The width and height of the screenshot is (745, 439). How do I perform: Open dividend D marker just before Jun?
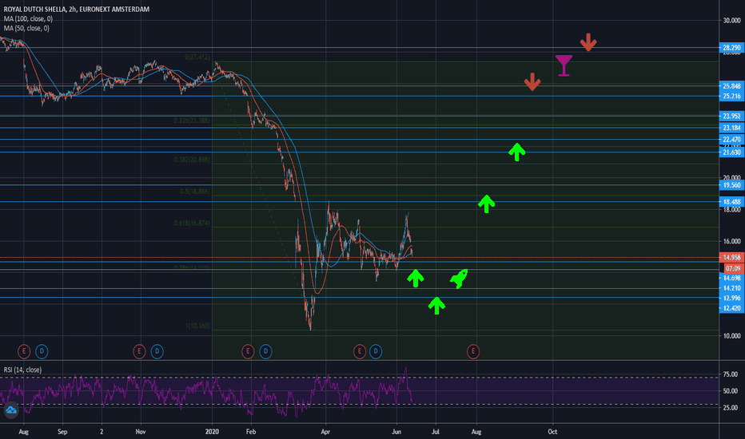click(x=376, y=351)
